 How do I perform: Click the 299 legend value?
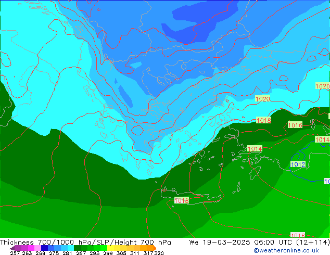[x=108, y=253]
